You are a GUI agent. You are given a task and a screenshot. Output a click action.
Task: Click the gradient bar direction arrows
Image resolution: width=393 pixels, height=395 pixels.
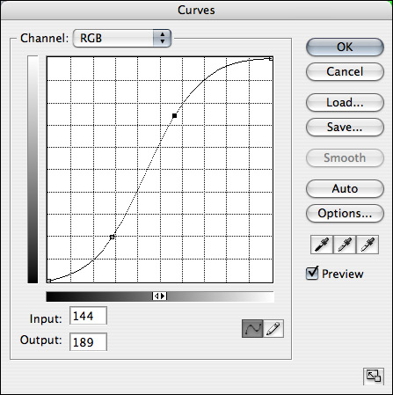pos(160,296)
